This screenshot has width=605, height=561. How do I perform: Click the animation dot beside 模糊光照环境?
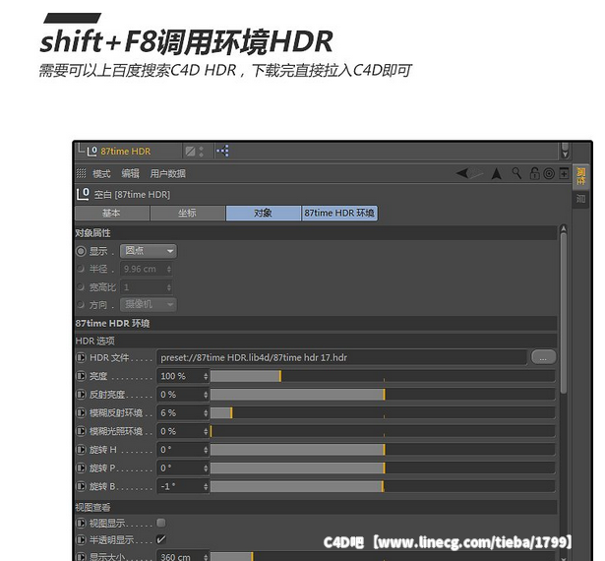(x=81, y=431)
